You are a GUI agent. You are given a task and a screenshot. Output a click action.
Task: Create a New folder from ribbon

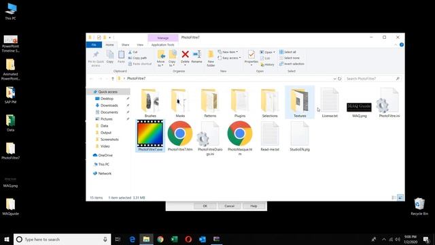point(211,59)
